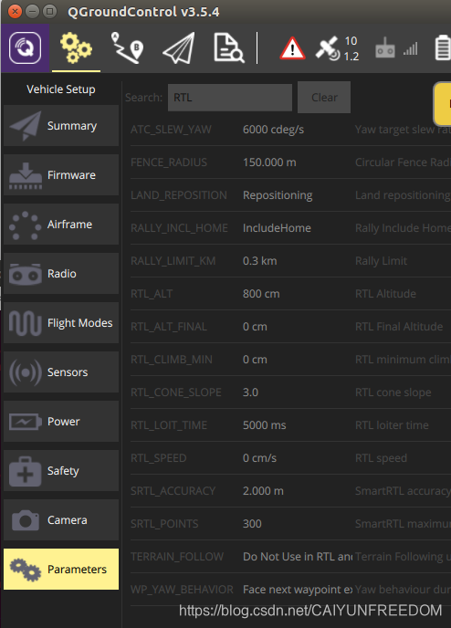Select the RTL loiter time description
This screenshot has height=628, width=451.
click(x=392, y=425)
